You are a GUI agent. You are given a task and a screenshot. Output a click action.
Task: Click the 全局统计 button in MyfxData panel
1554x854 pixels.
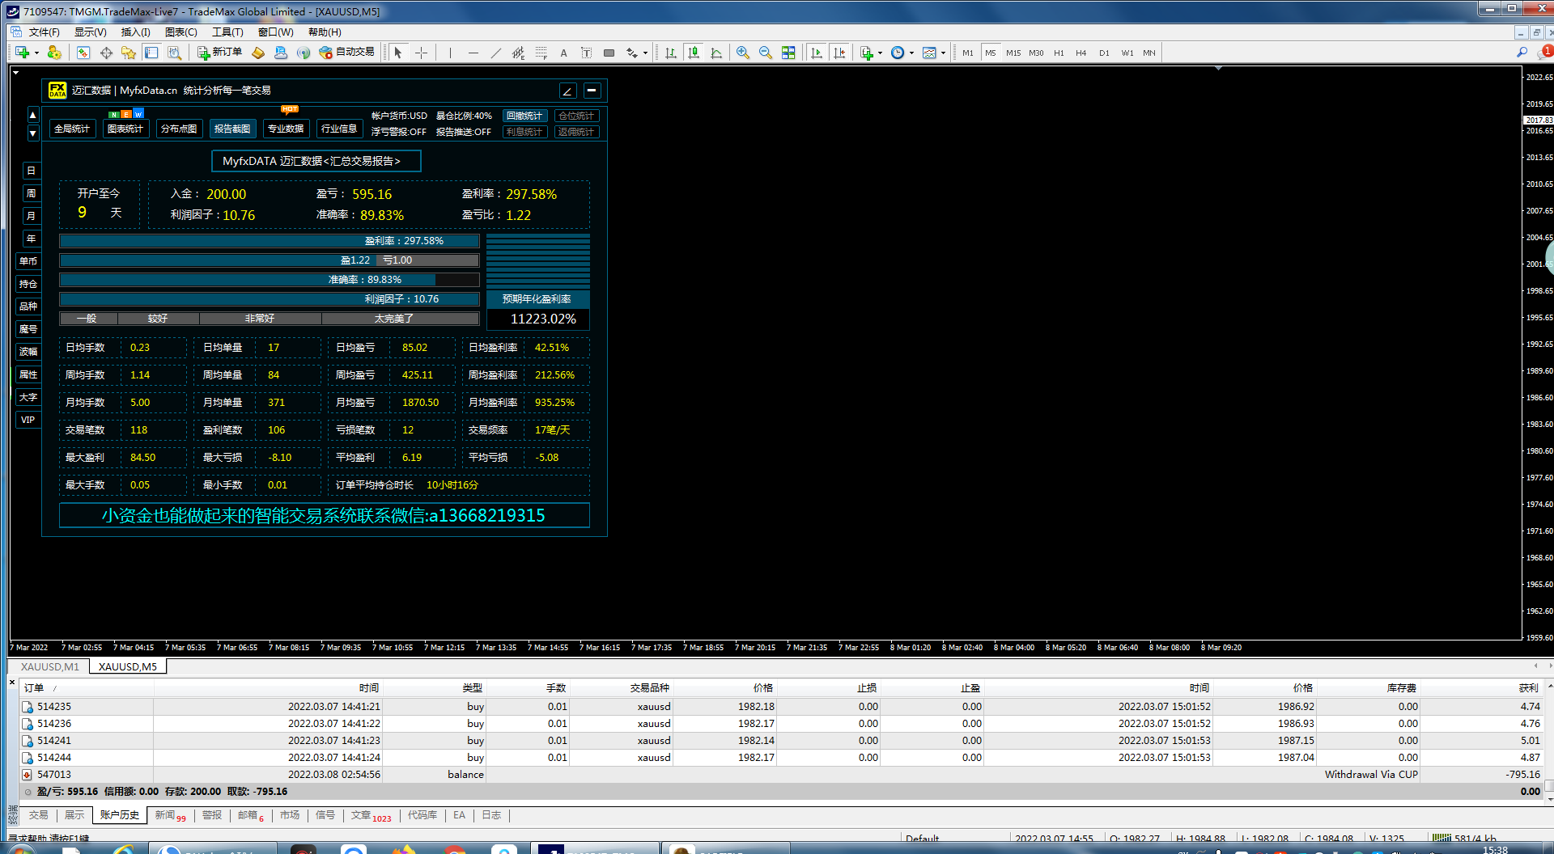coord(72,129)
